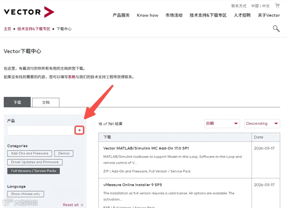The image size is (287, 208).
Task: Open the shopping cart icon
Action: point(277,5)
